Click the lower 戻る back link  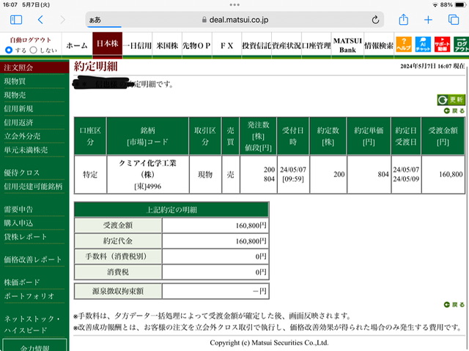coord(454,304)
